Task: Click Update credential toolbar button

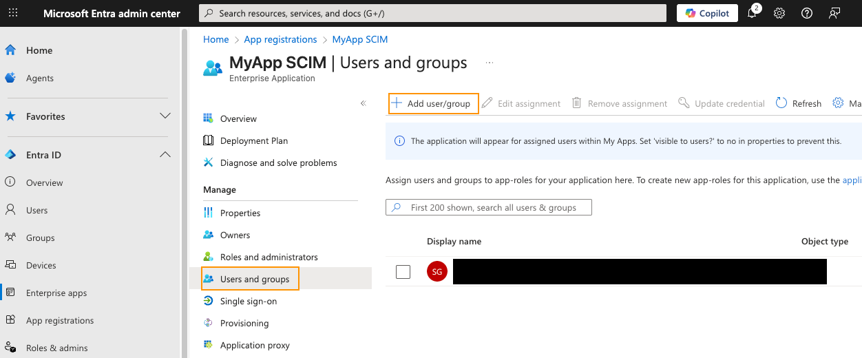Action: (x=722, y=103)
